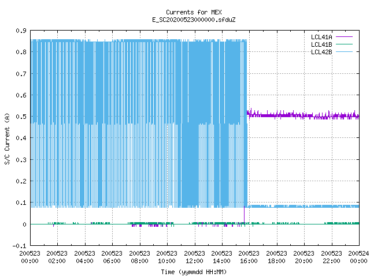This screenshot has height=277, width=370.
Task: Click the 200523 10:00 x-axis tick label
Action: 166,257
